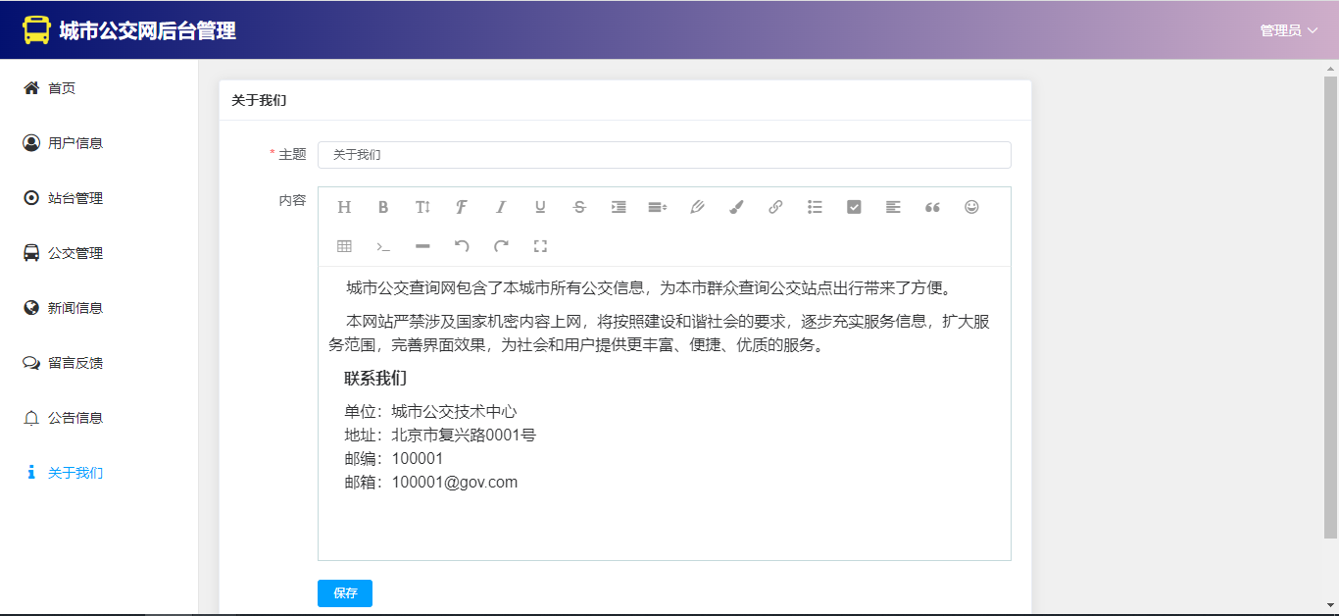Open 公告信息 sidebar menu
The image size is (1339, 616).
pos(99,418)
